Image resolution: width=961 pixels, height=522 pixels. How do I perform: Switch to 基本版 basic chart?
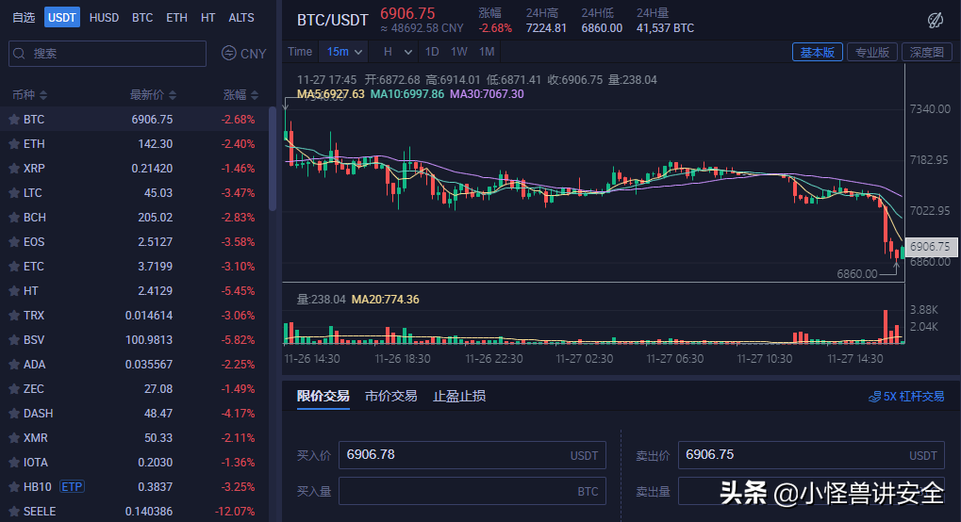pos(818,53)
